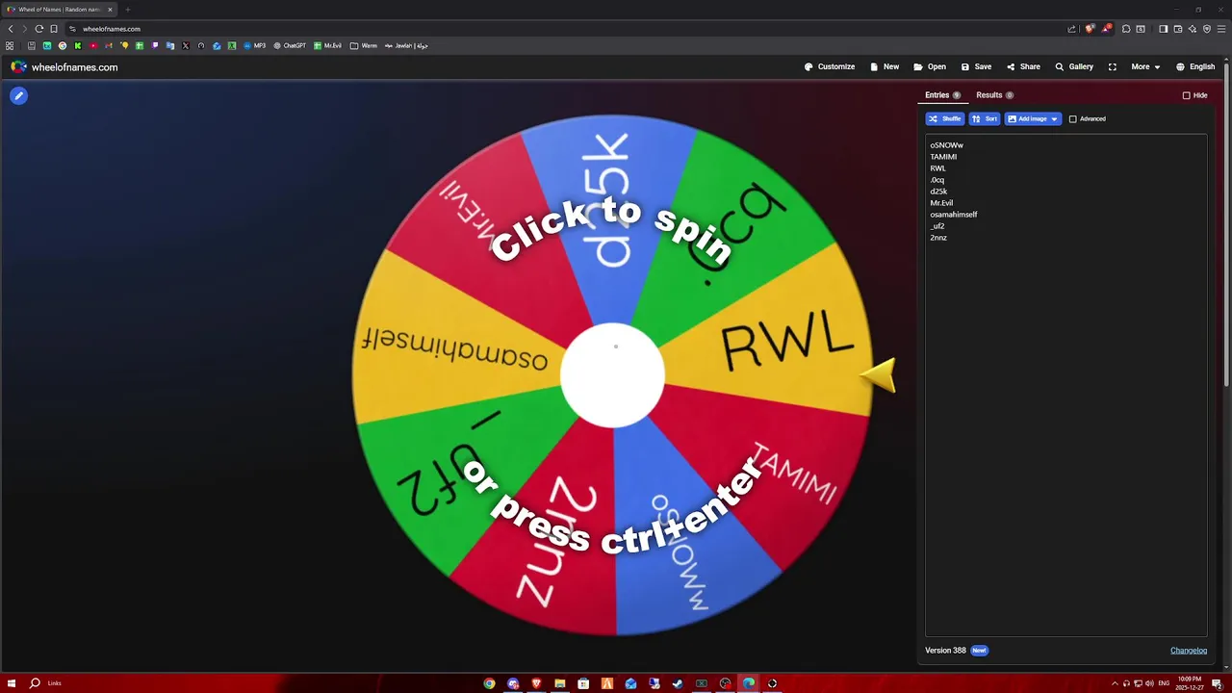Viewport: 1232px width, 693px height.
Task: Open the Customize menu
Action: pos(829,67)
